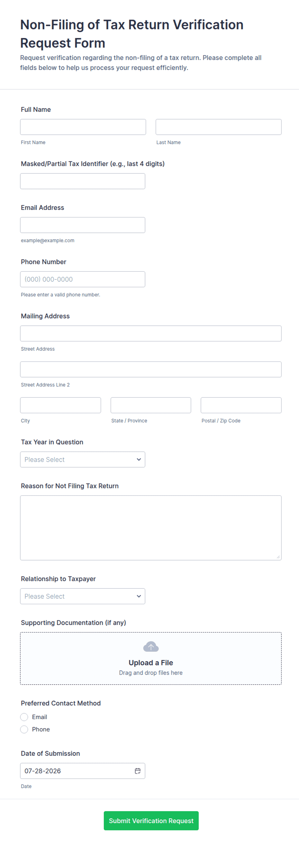The width and height of the screenshot is (299, 846).
Task: Select the City input box
Action: [x=60, y=405]
